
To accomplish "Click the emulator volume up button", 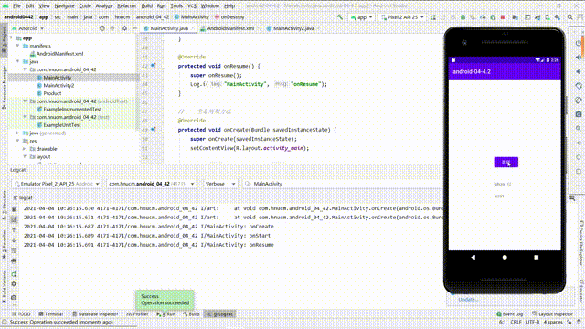I will click(x=579, y=57).
